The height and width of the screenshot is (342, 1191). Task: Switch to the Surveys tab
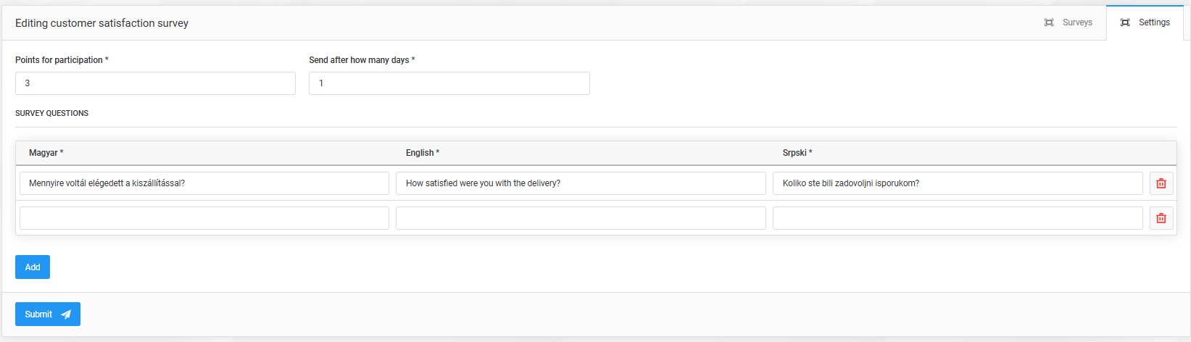pos(1068,22)
